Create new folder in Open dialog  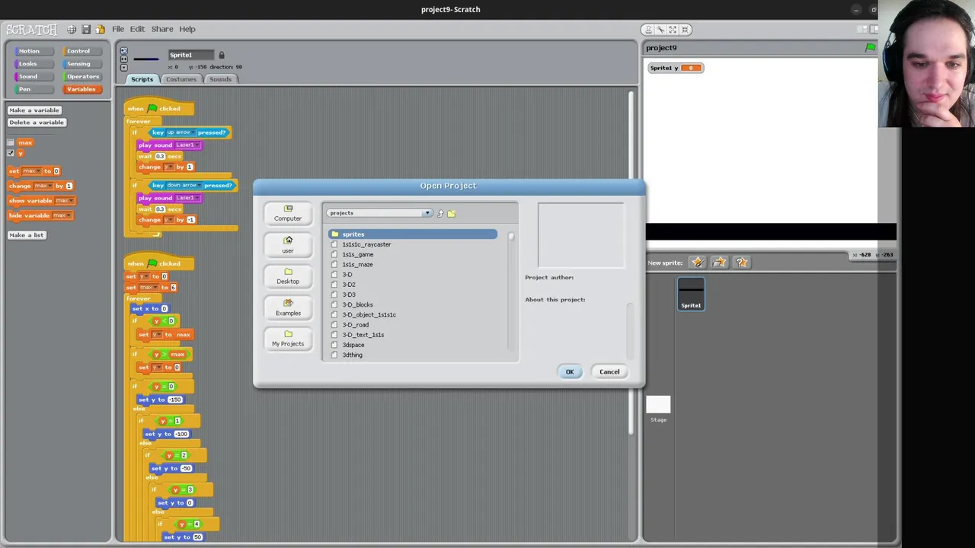pyautogui.click(x=451, y=213)
